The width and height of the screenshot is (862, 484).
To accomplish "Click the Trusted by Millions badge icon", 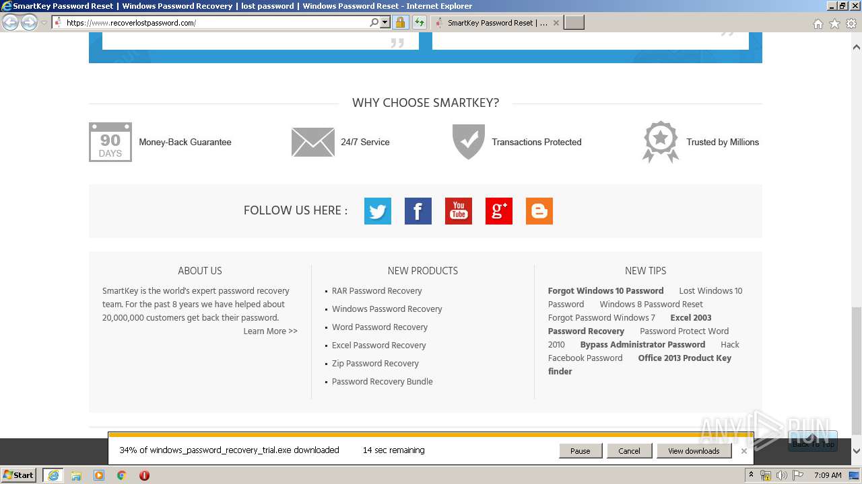I will pyautogui.click(x=661, y=142).
